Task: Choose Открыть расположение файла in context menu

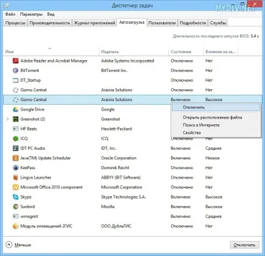Action: click(x=216, y=117)
